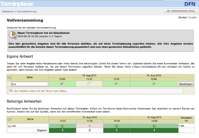Uncheck the 19 Aug 12:00 checkbox

[x=154, y=84]
